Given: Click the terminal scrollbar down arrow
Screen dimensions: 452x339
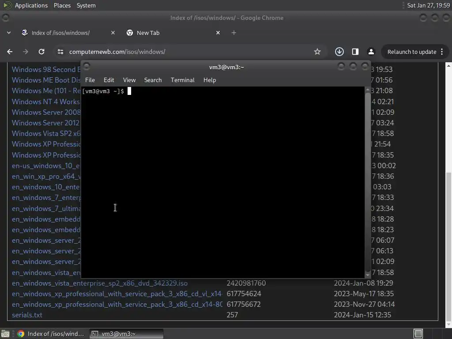Looking at the screenshot, I should (x=368, y=275).
